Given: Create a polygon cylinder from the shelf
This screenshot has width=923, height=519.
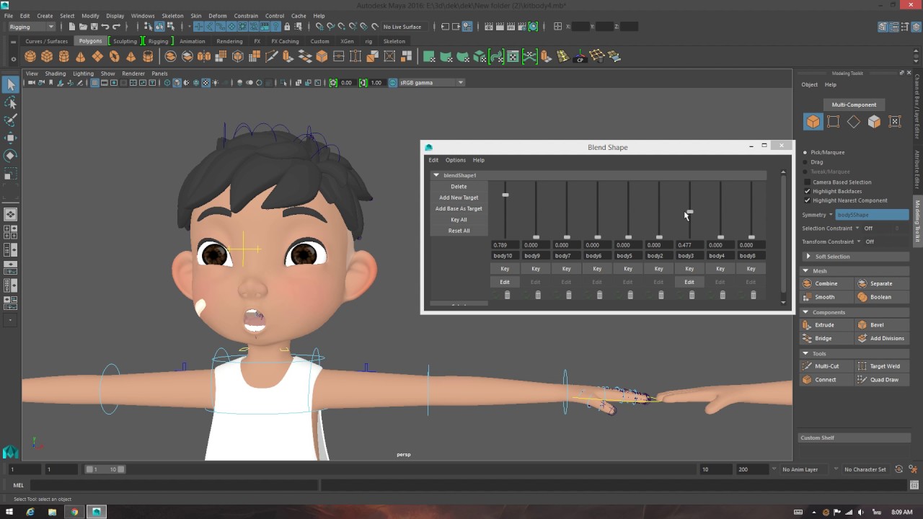Looking at the screenshot, I should pyautogui.click(x=63, y=56).
